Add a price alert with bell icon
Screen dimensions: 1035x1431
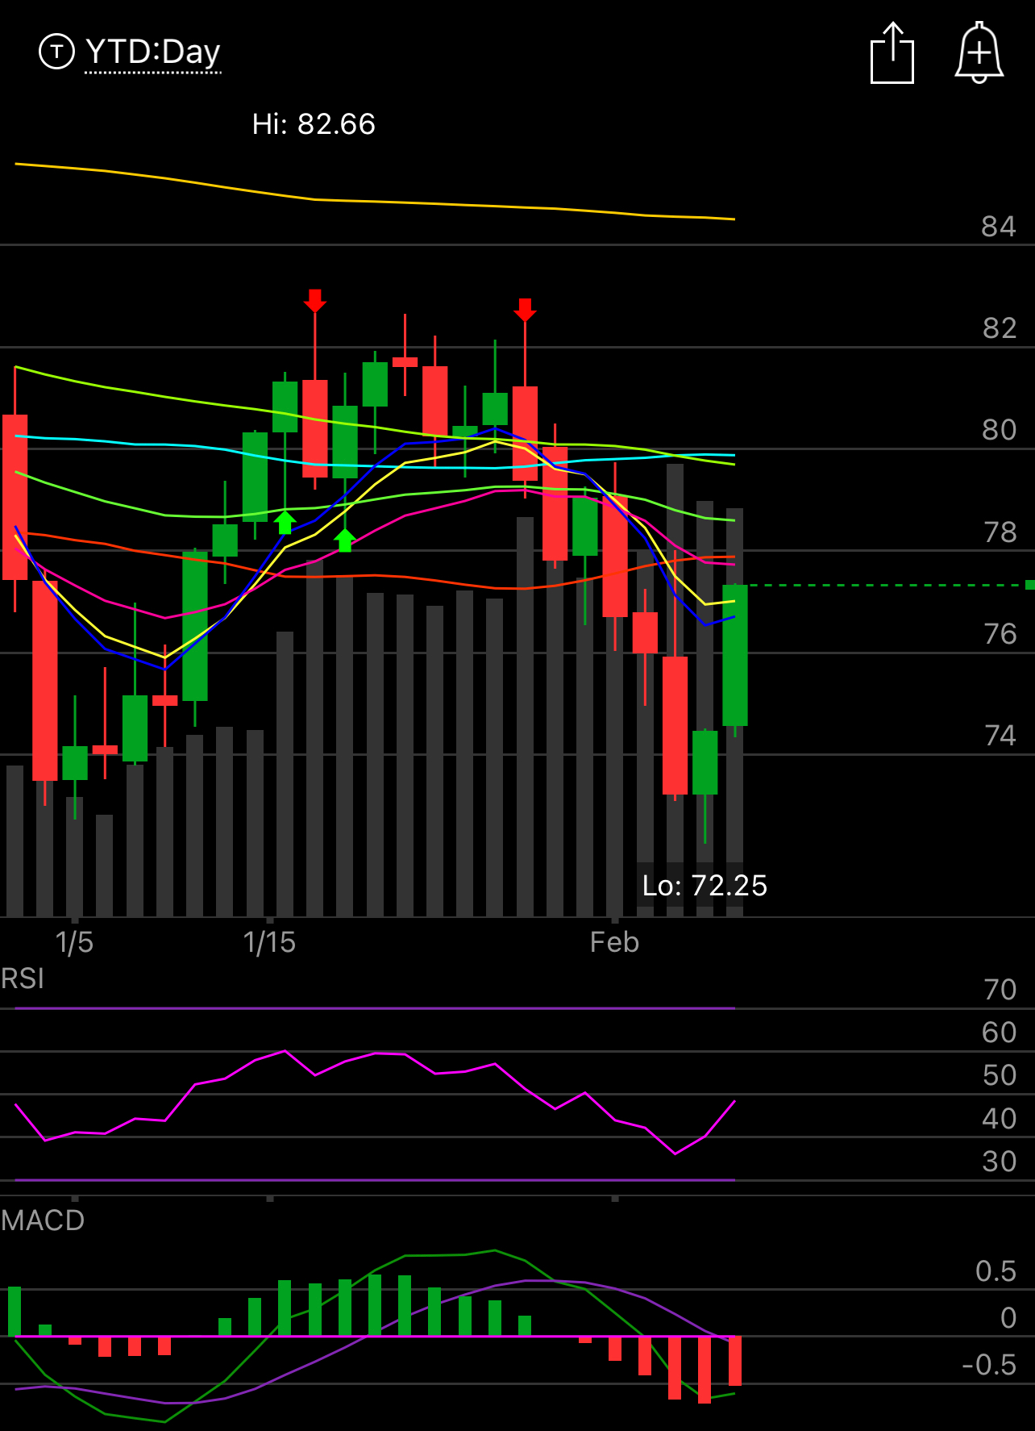pos(979,52)
